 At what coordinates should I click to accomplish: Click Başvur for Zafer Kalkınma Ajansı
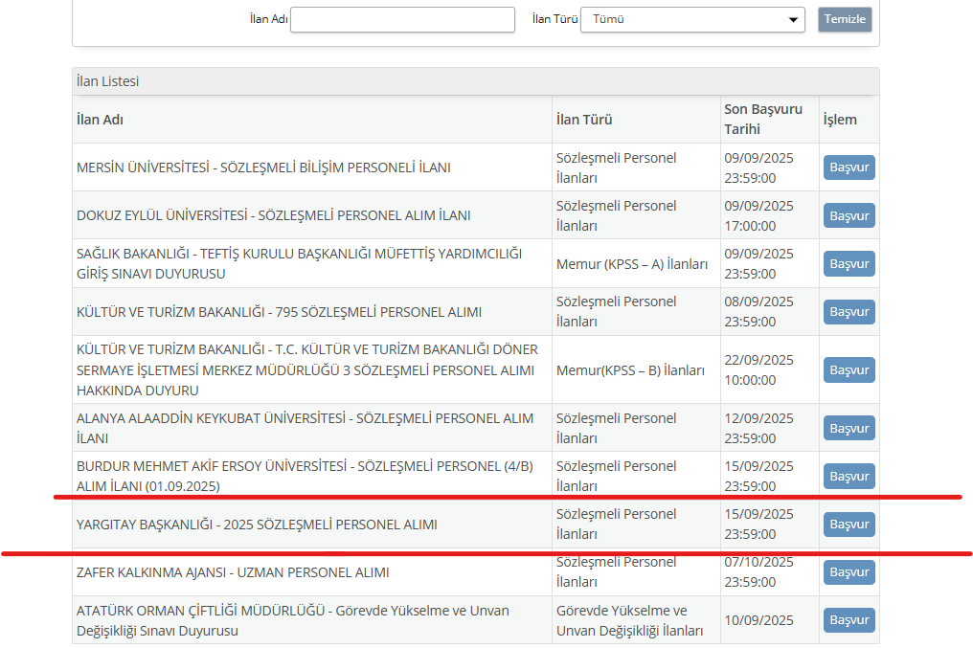click(849, 572)
